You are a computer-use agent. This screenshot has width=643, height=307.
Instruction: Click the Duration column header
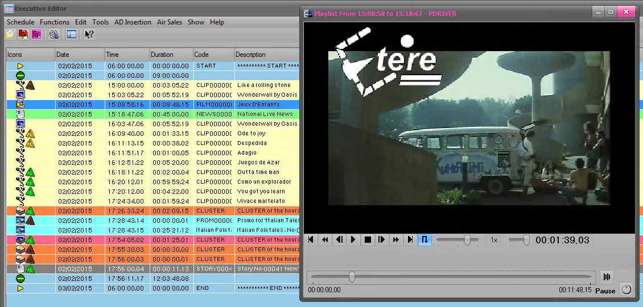coord(171,55)
